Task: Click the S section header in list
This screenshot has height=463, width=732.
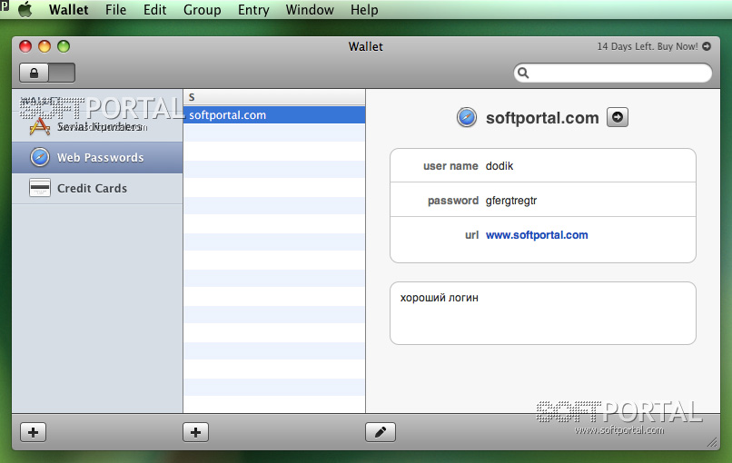Action: point(274,97)
